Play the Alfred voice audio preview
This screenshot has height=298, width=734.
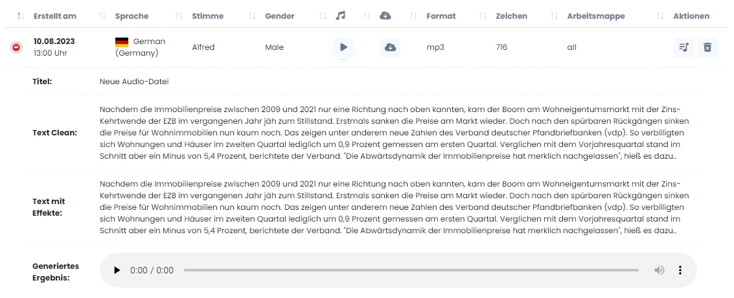(343, 47)
